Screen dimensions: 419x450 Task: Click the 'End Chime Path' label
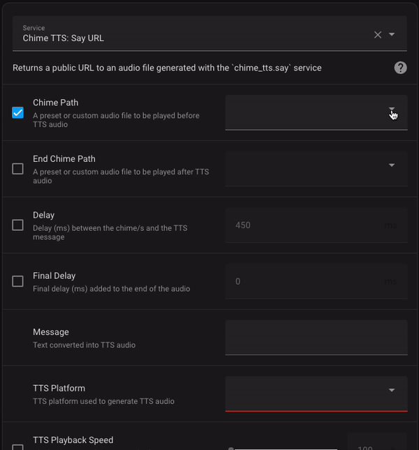tap(64, 158)
